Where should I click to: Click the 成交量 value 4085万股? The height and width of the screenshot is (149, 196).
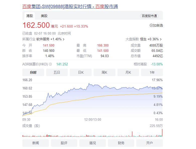pyautogui.click(x=156, y=45)
